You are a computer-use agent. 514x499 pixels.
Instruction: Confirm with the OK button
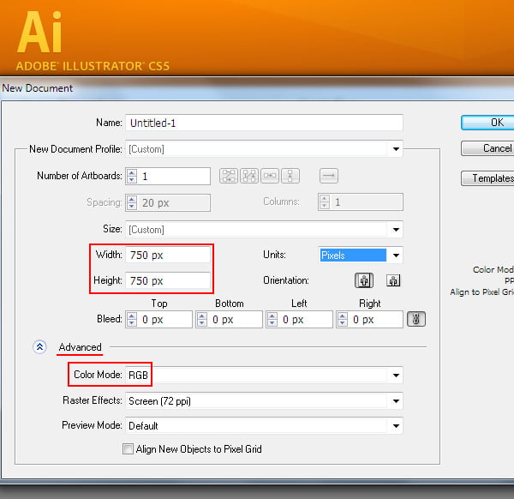coord(487,123)
